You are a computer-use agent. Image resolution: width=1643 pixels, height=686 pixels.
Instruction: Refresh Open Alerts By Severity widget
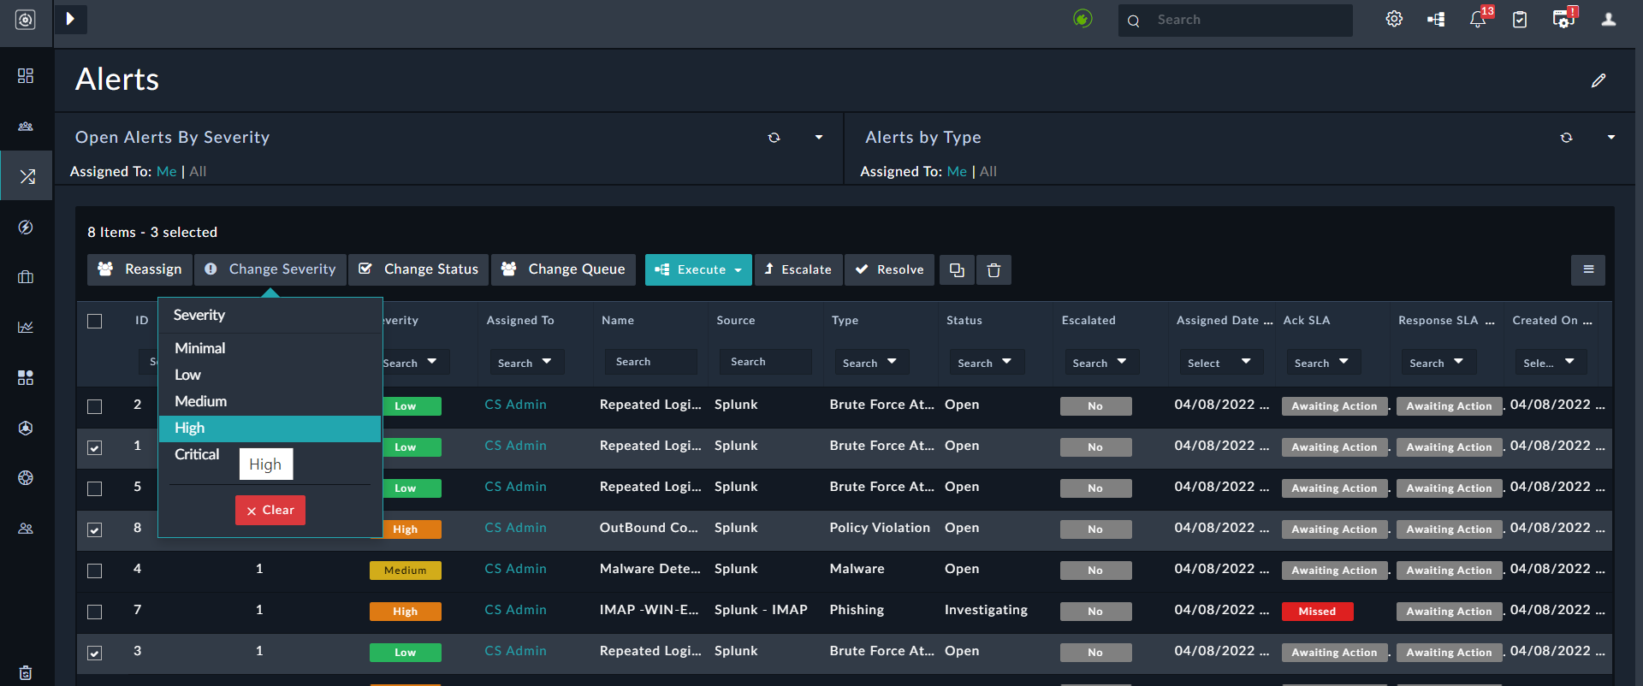774,138
